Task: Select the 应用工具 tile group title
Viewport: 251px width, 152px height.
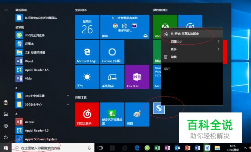Action: click(81, 97)
